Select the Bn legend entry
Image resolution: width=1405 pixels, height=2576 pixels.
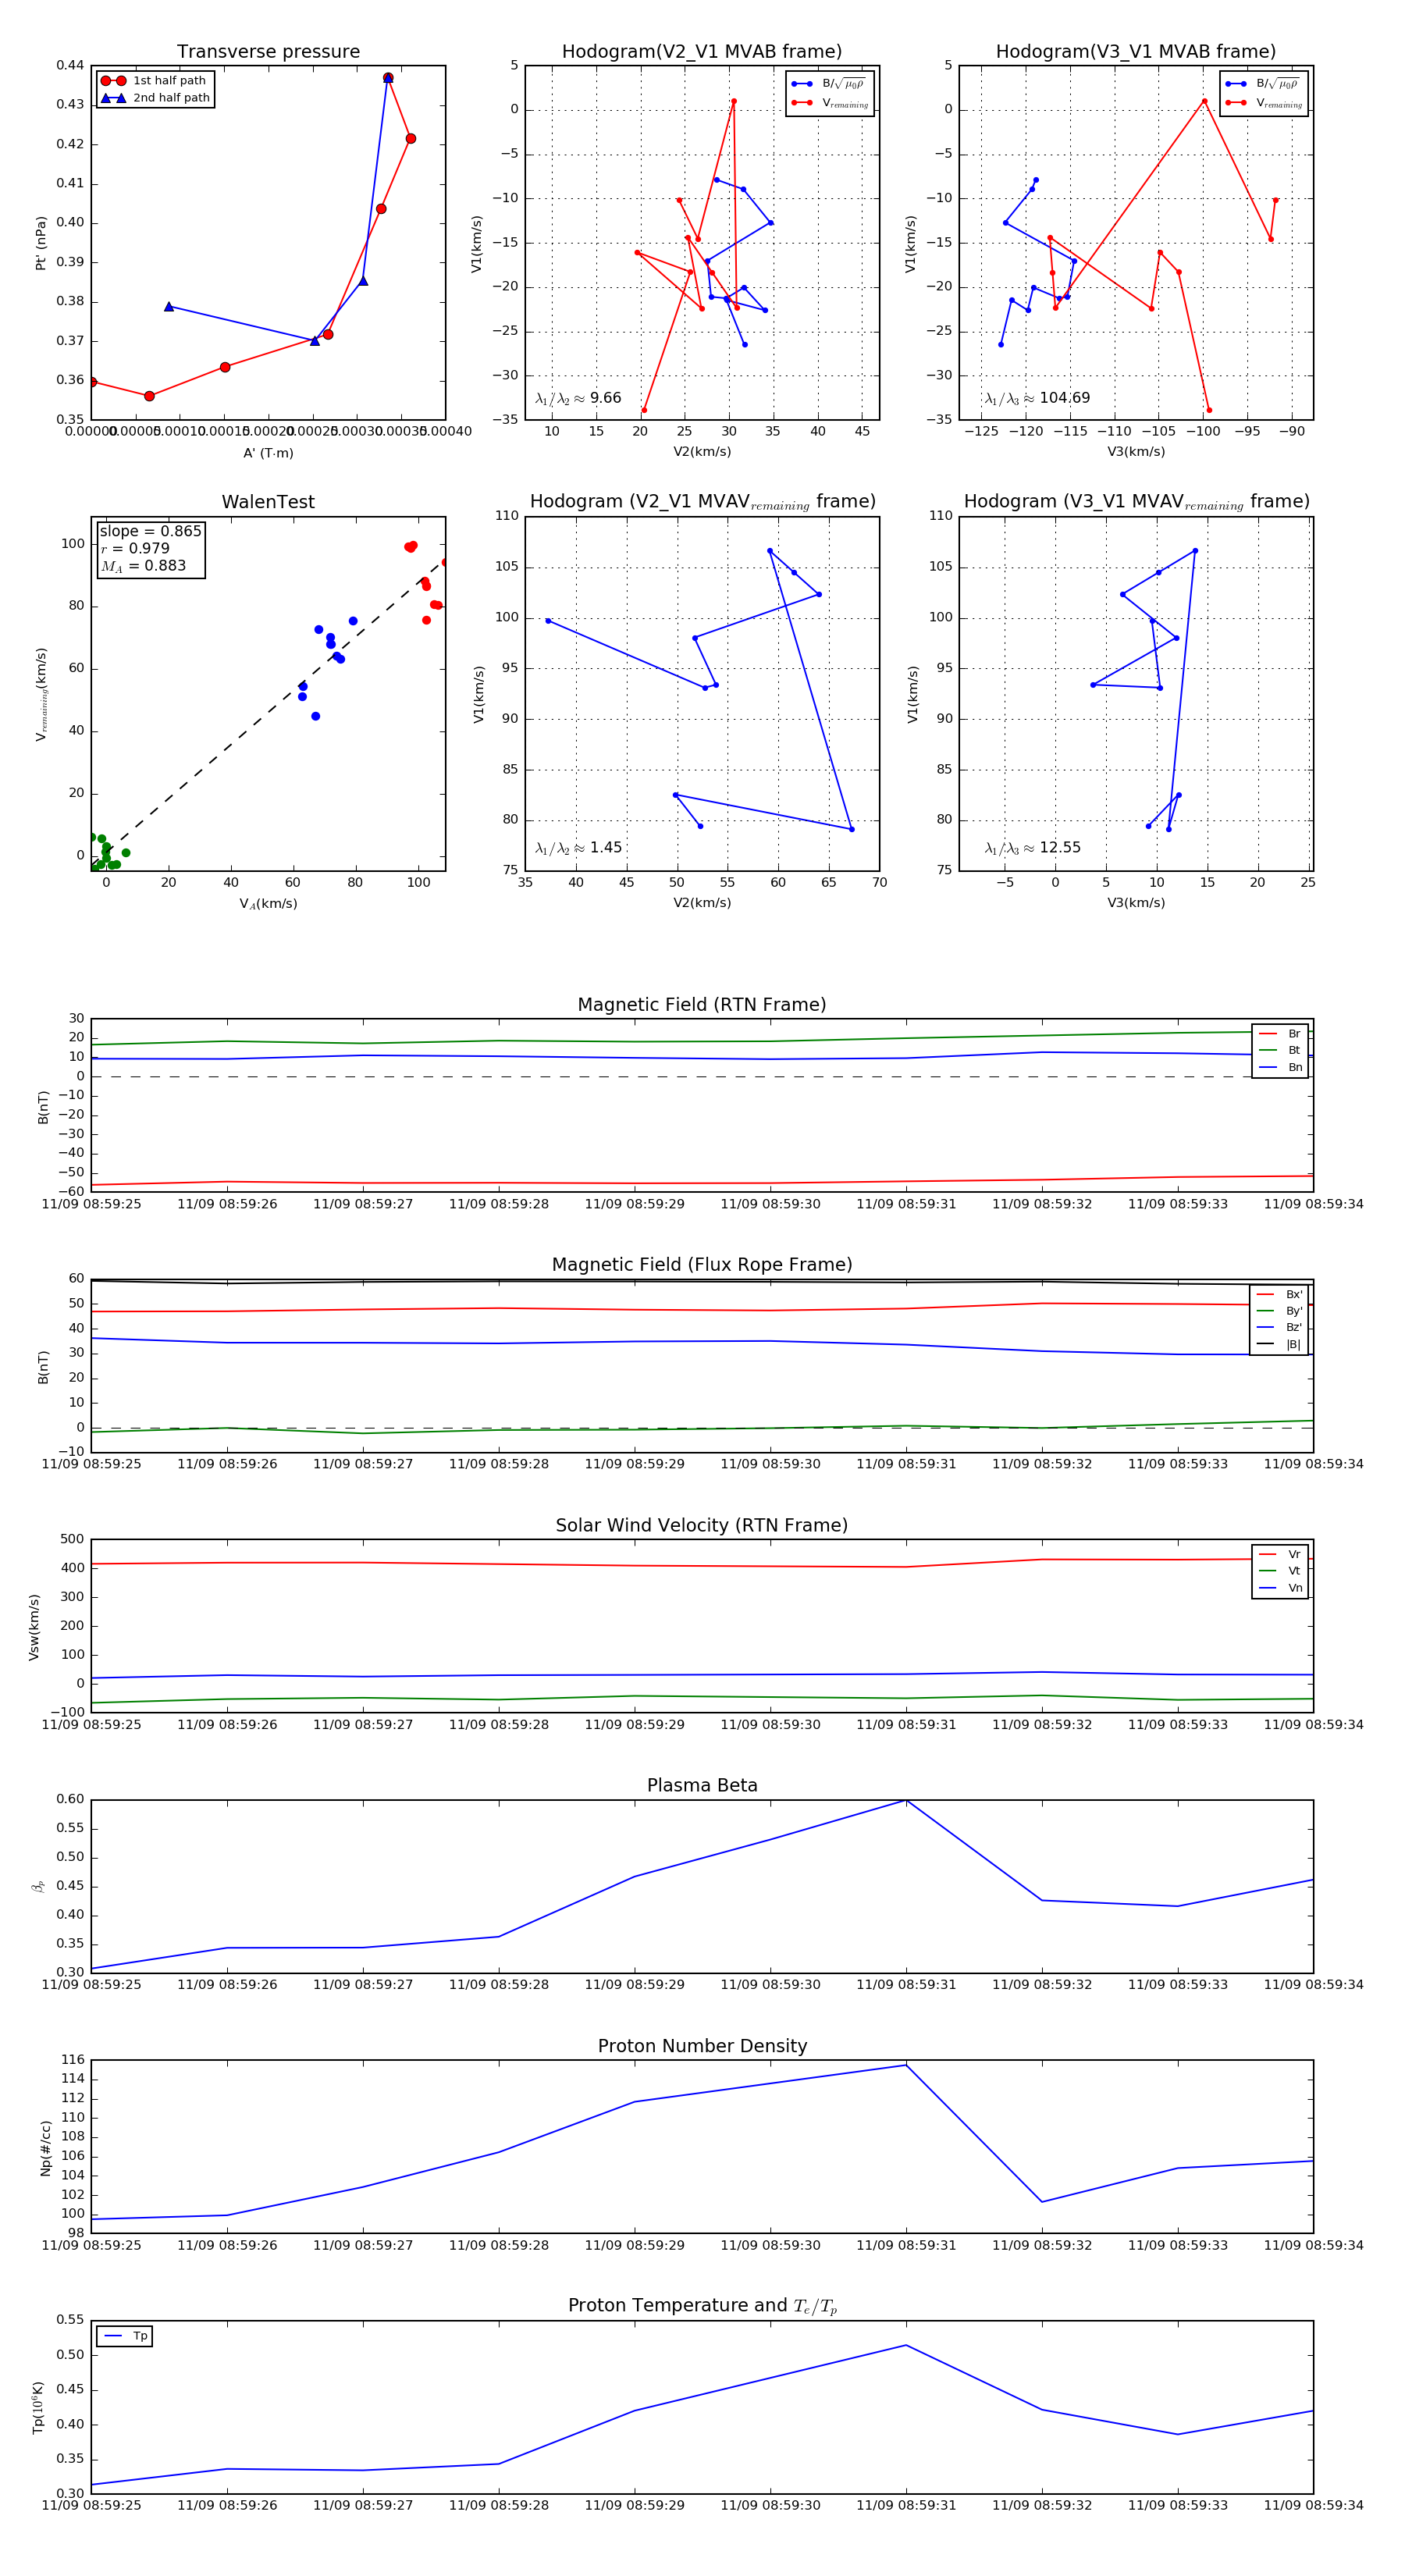tap(1280, 1067)
